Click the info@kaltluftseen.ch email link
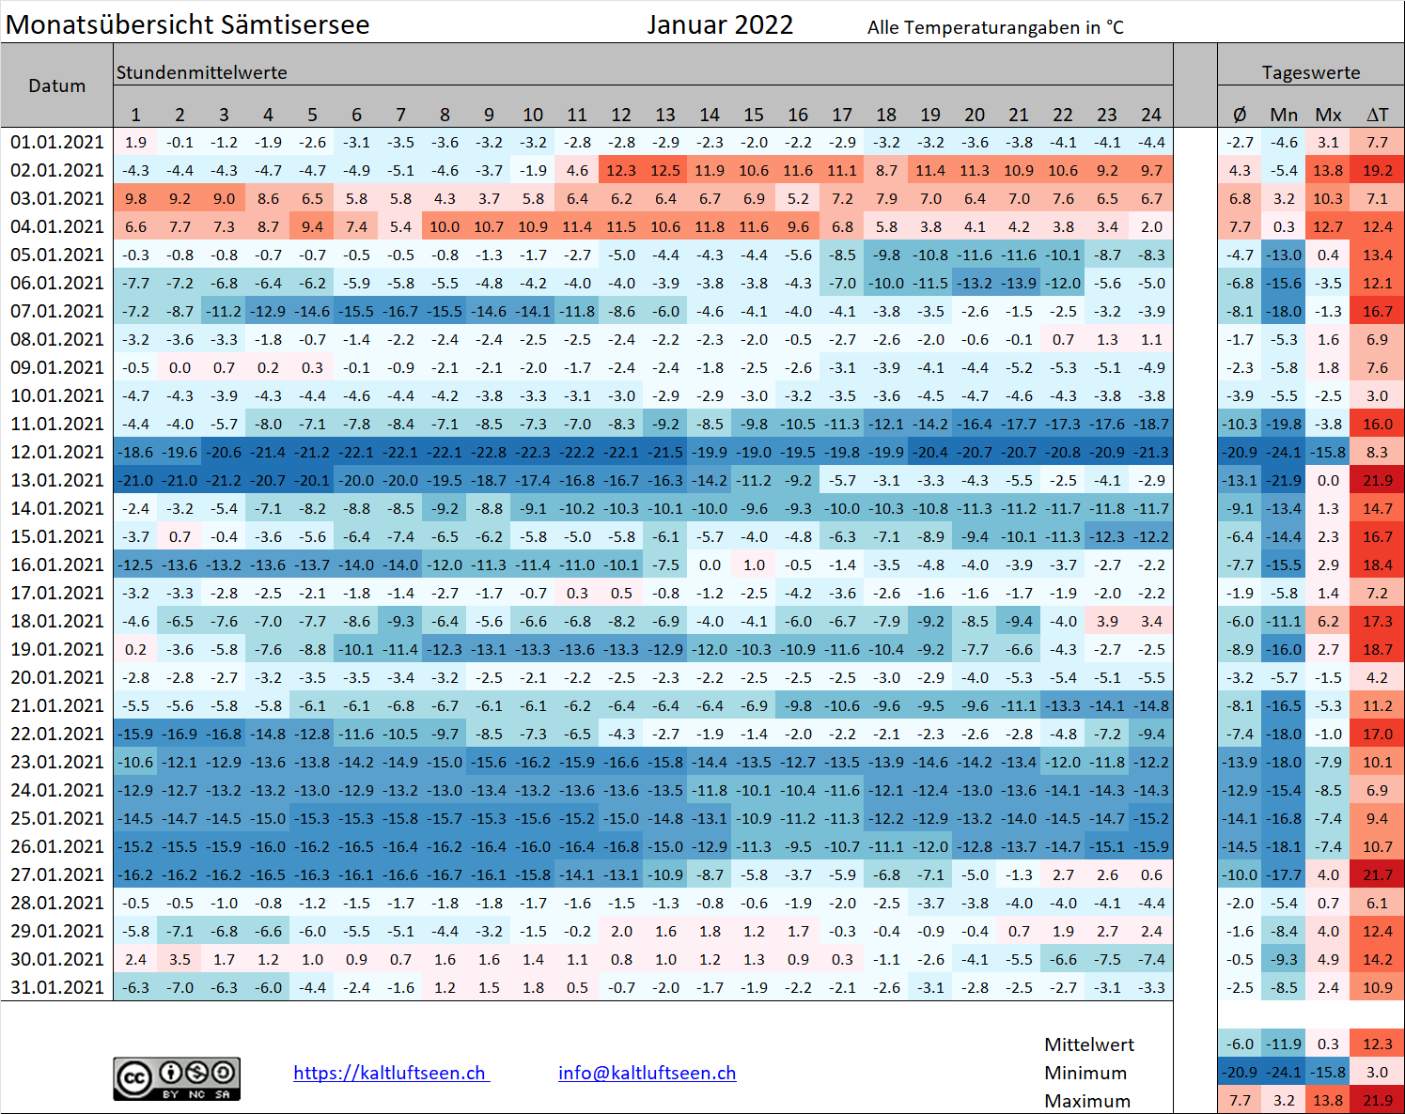The image size is (1405, 1114). coord(647,1073)
